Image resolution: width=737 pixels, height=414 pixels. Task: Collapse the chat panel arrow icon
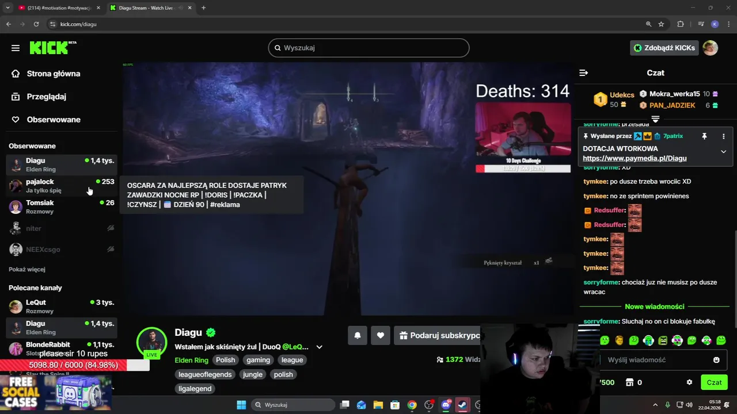[583, 72]
